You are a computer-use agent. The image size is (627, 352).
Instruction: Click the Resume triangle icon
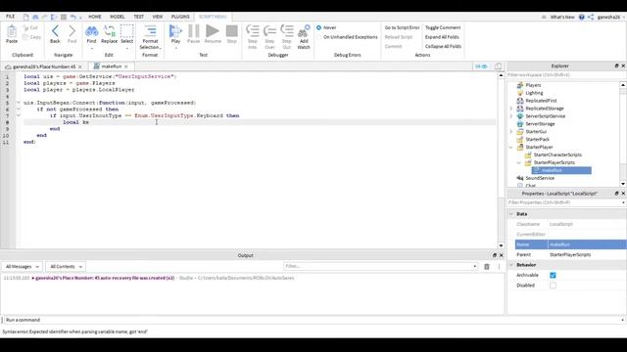click(x=213, y=31)
